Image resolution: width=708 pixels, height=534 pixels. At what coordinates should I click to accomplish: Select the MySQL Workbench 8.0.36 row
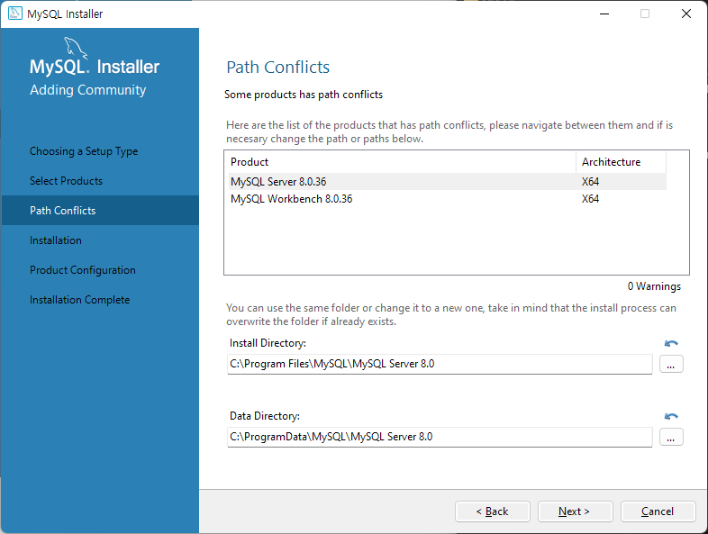(x=448, y=199)
